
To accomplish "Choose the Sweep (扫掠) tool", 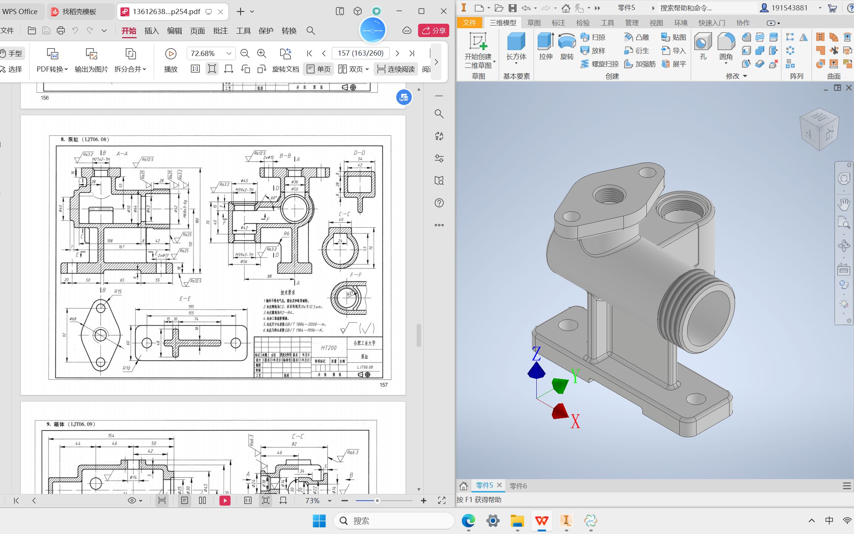I will [x=593, y=37].
